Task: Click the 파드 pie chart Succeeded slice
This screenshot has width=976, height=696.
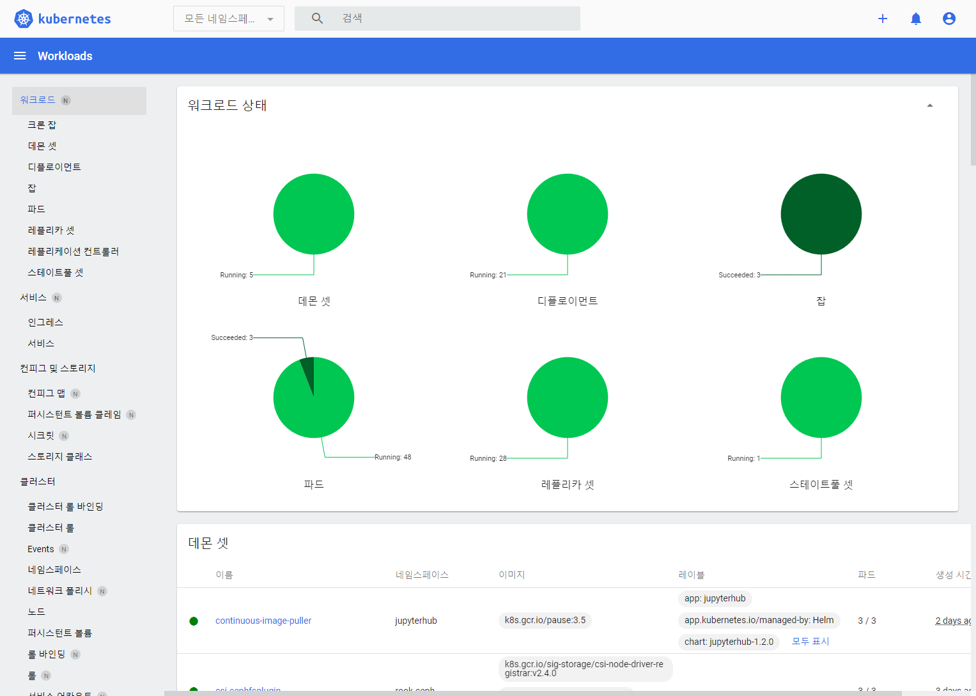Action: click(x=309, y=371)
